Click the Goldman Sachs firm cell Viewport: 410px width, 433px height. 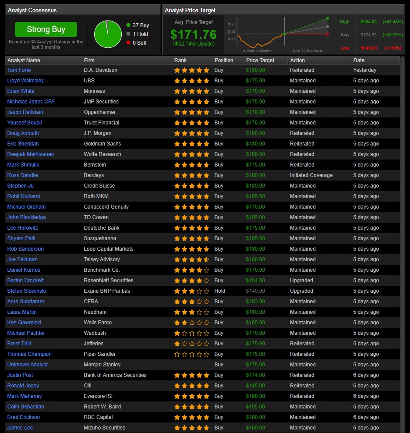tap(102, 144)
